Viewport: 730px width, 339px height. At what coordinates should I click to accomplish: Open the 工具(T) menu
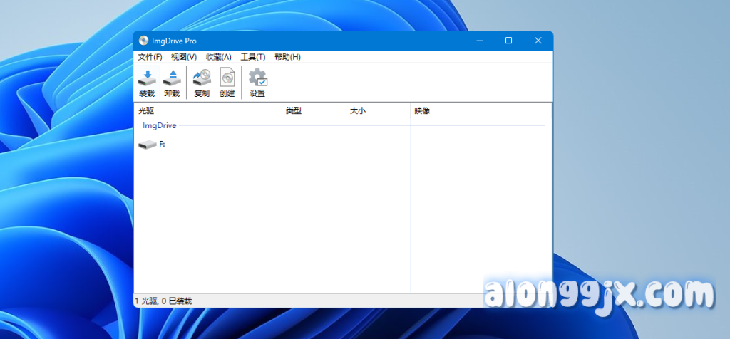252,57
